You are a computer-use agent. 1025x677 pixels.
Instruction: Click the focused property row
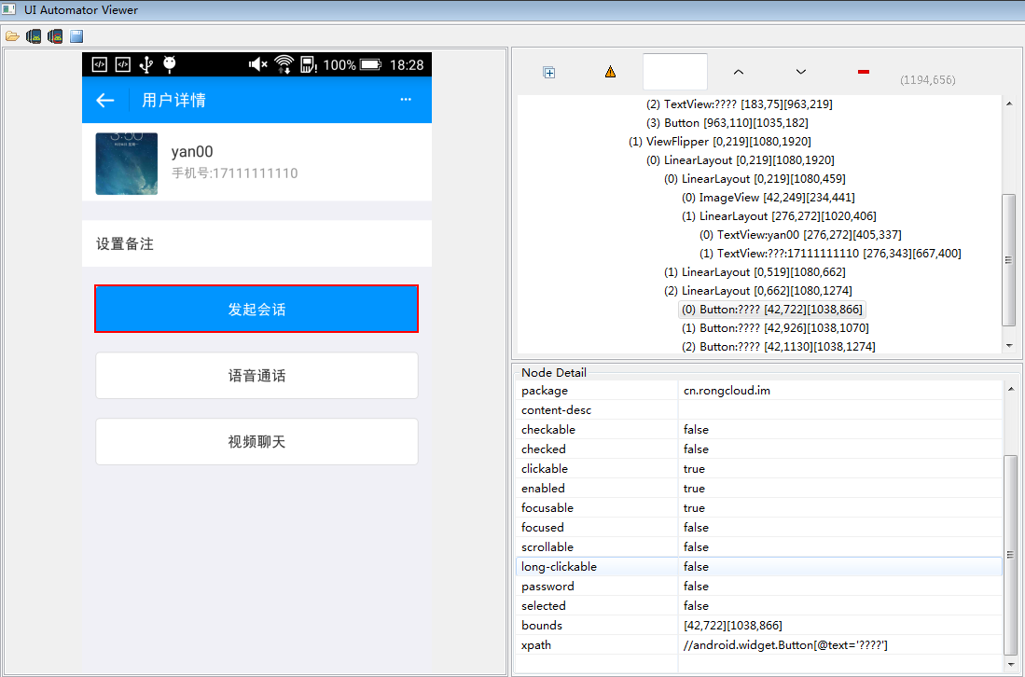click(758, 528)
